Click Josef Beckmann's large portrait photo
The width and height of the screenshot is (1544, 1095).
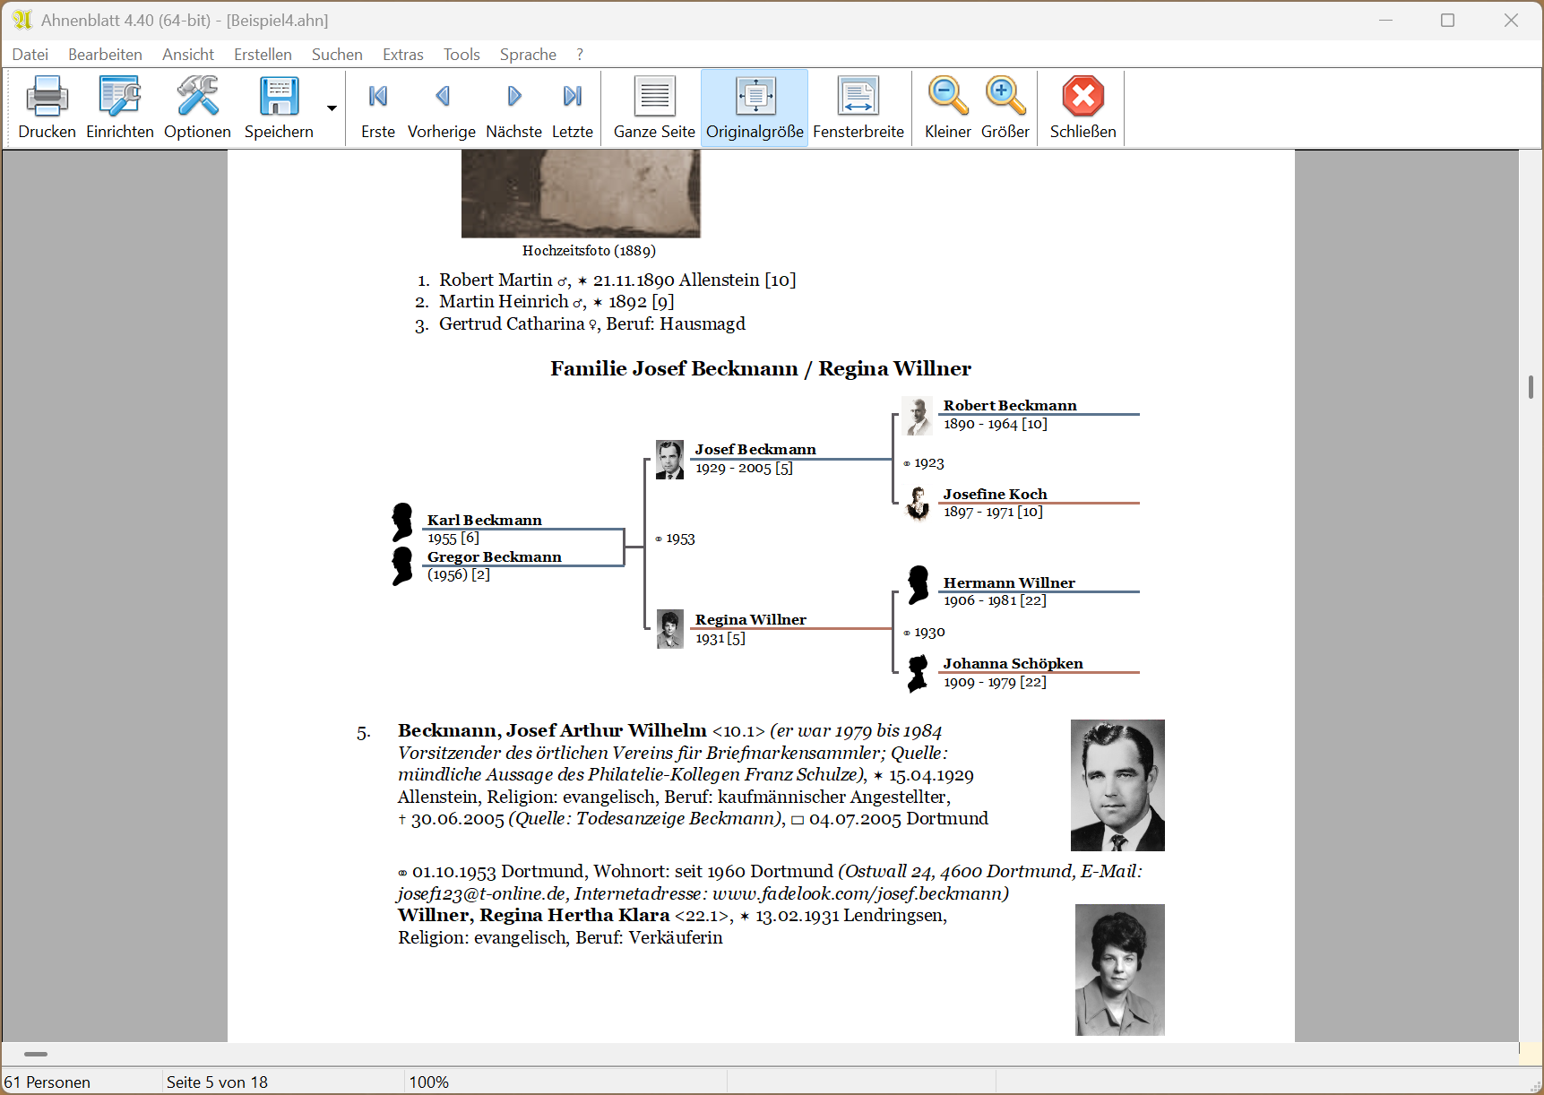point(1117,785)
